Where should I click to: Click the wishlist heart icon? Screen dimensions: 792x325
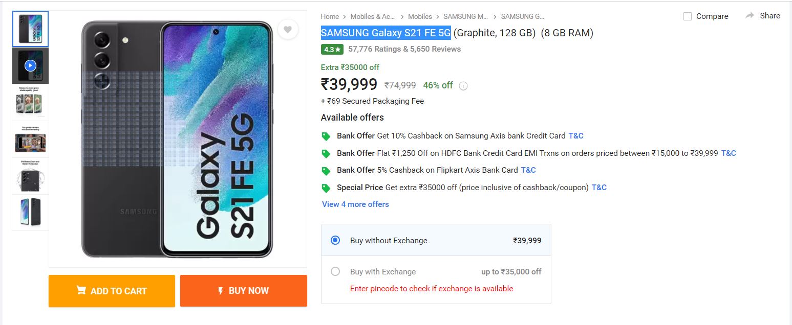[288, 30]
